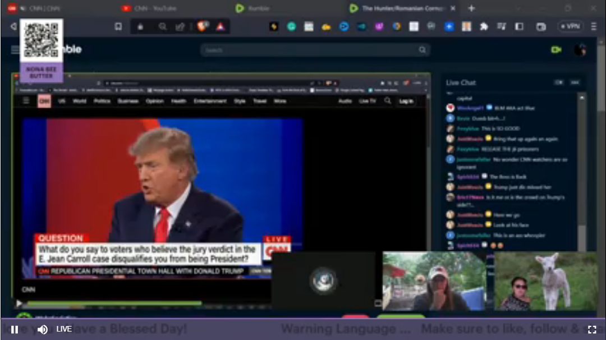Click the 'Here we go' chat message
Image resolution: width=606 pixels, height=340 pixels.
(507, 215)
